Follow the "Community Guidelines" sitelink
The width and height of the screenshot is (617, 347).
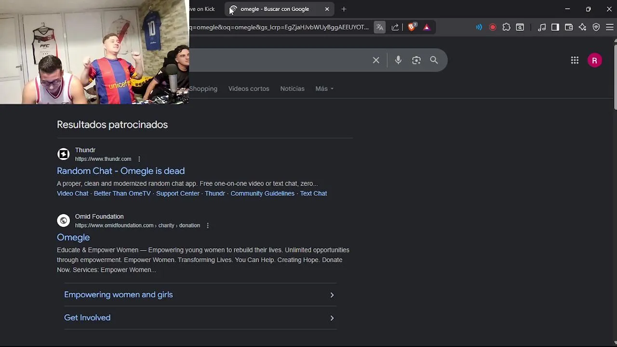coord(262,193)
